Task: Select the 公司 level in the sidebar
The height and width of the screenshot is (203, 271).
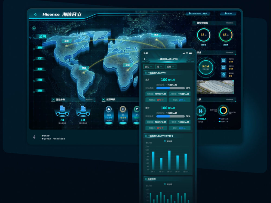Action: (x=42, y=36)
